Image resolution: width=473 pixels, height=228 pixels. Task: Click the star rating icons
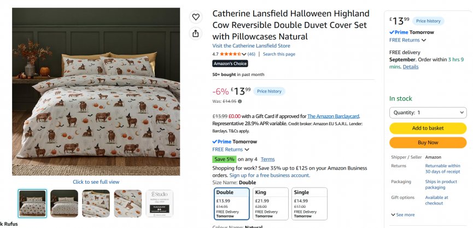pyautogui.click(x=230, y=54)
